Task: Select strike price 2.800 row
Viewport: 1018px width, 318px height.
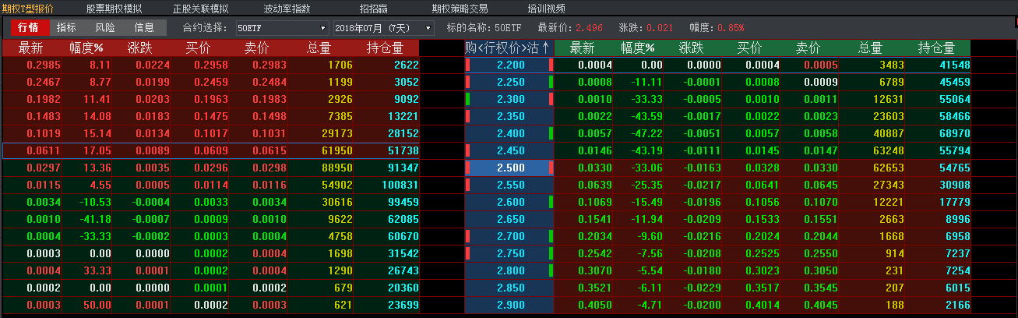Action: pyautogui.click(x=509, y=270)
